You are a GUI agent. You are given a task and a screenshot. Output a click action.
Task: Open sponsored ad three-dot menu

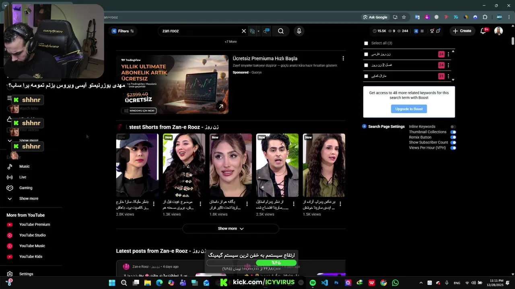pos(343,59)
